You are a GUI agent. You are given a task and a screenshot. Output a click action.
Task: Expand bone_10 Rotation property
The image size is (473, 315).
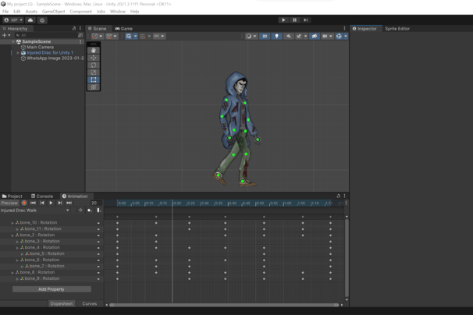pyautogui.click(x=12, y=223)
